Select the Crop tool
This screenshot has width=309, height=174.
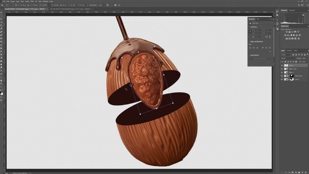pyautogui.click(x=1, y=26)
